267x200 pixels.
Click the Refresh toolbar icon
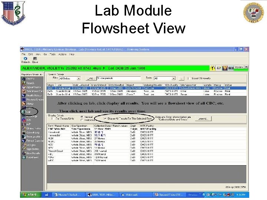click(26, 60)
